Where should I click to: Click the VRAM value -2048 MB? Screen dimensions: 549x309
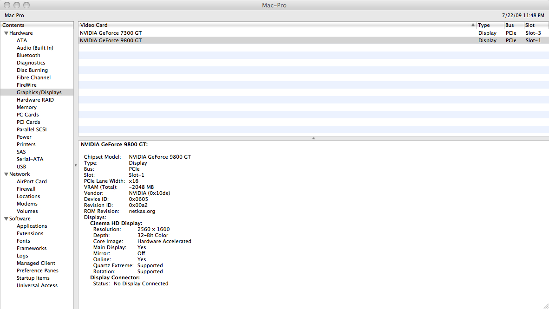pyautogui.click(x=142, y=187)
